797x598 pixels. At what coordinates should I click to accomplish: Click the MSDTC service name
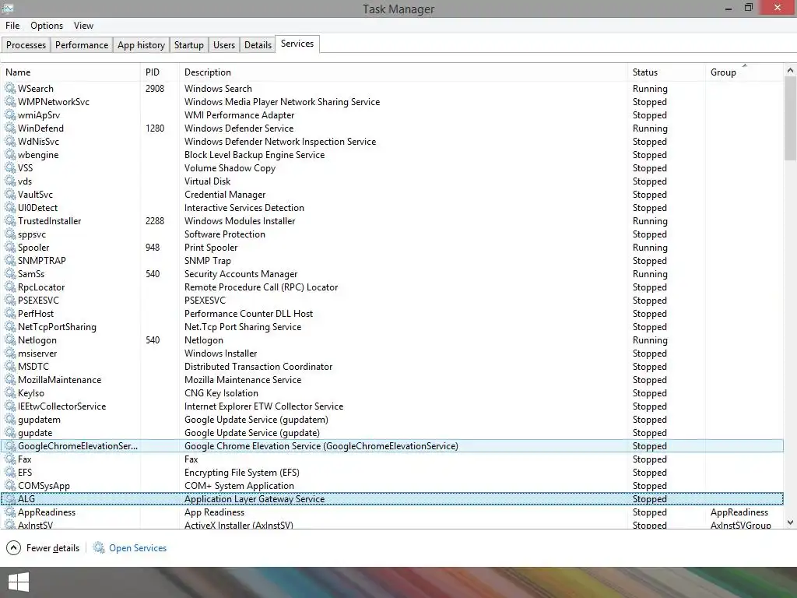[x=33, y=366]
